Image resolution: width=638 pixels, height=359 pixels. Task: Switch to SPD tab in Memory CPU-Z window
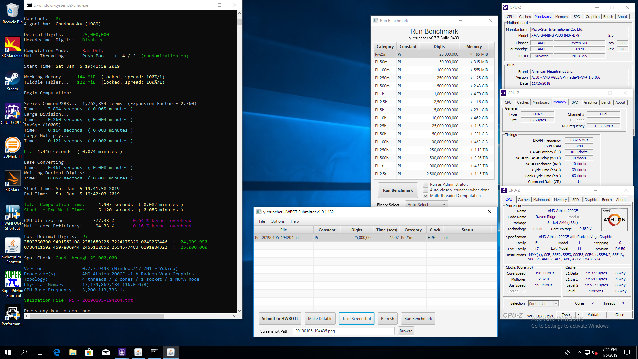coord(575,102)
